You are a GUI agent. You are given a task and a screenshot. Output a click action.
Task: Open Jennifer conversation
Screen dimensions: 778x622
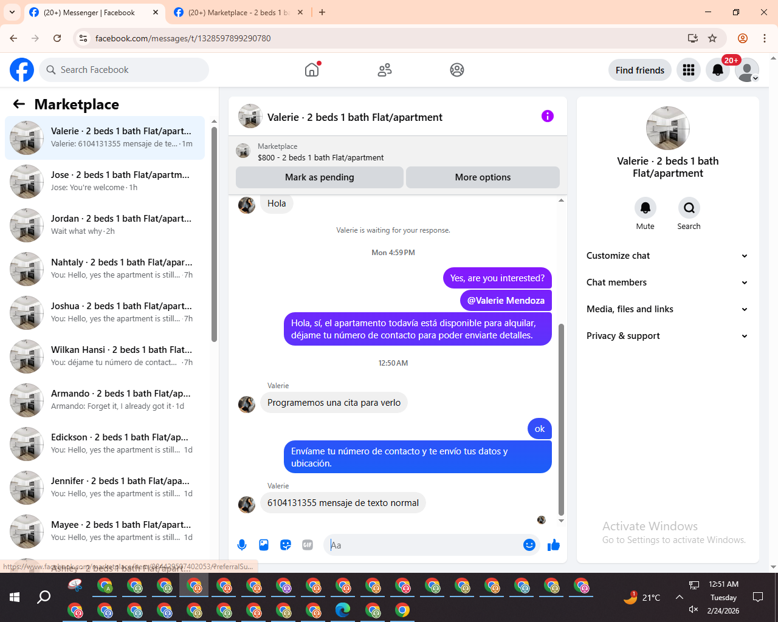(x=105, y=488)
